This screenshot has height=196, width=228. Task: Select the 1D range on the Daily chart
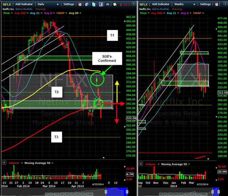[82, 194]
